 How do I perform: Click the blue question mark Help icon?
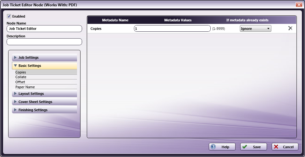(213, 147)
